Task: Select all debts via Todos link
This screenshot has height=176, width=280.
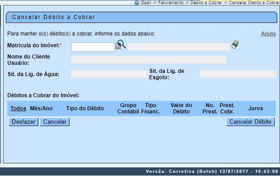Action: pyautogui.click(x=18, y=108)
